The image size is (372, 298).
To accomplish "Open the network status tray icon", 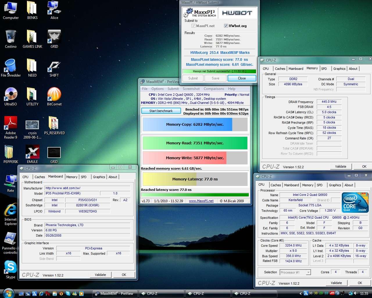I will click(351, 293).
